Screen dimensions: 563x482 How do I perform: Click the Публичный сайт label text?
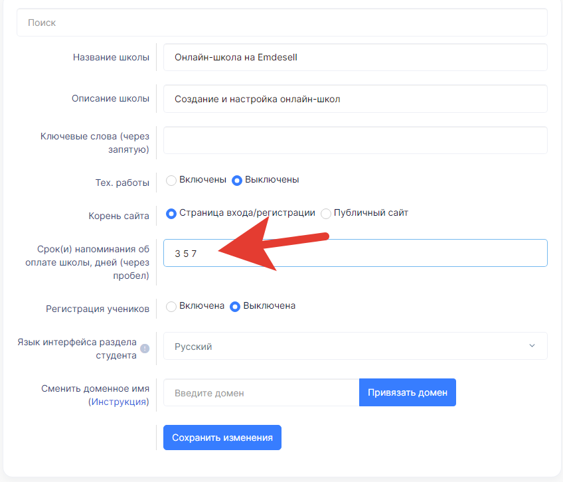point(371,212)
